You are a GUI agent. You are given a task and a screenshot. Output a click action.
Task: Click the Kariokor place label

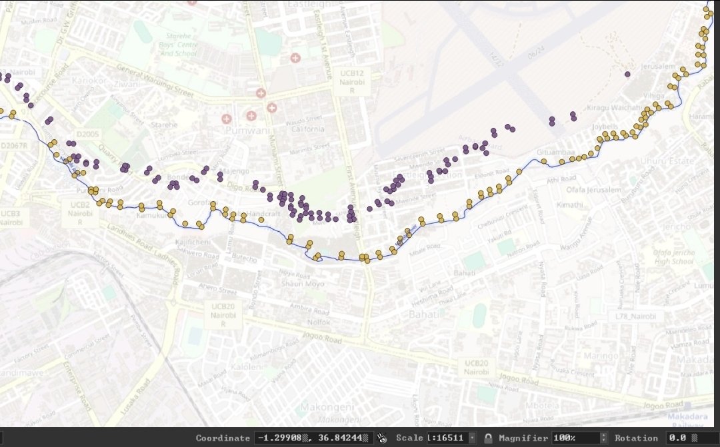pos(89,81)
